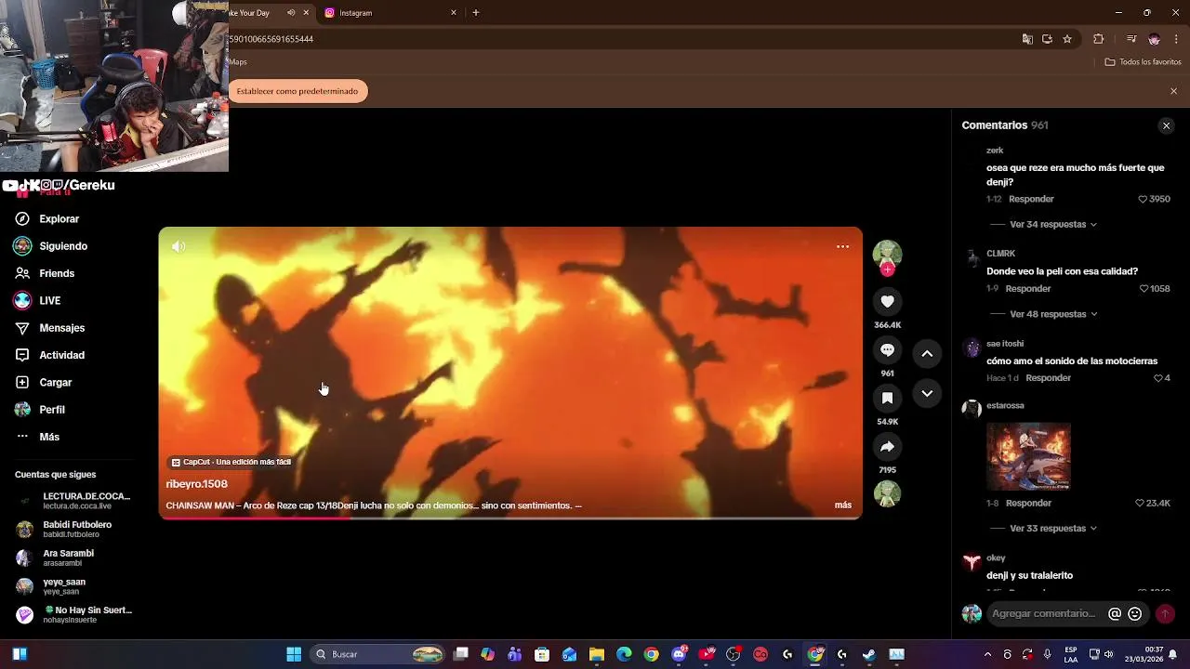Open the Windows Start menu
This screenshot has width=1190, height=669.
click(x=294, y=654)
